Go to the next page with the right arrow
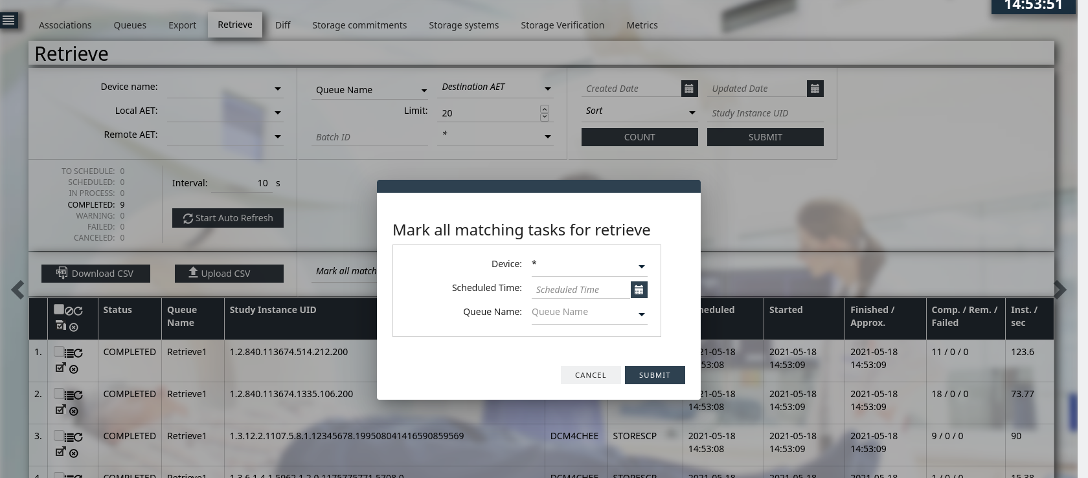Image resolution: width=1088 pixels, height=478 pixels. tap(1060, 289)
